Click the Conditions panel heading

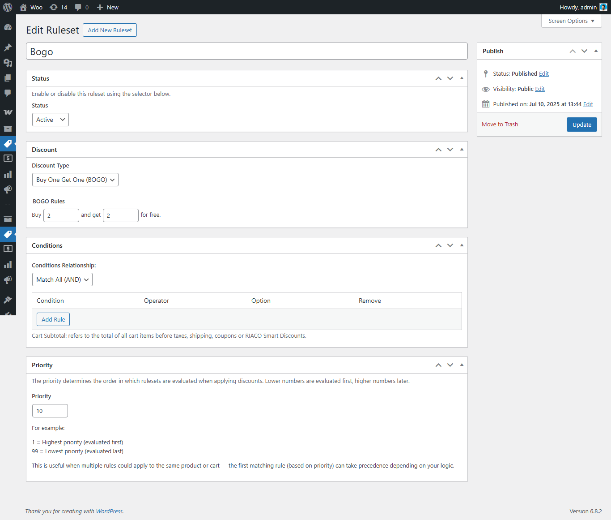point(47,245)
